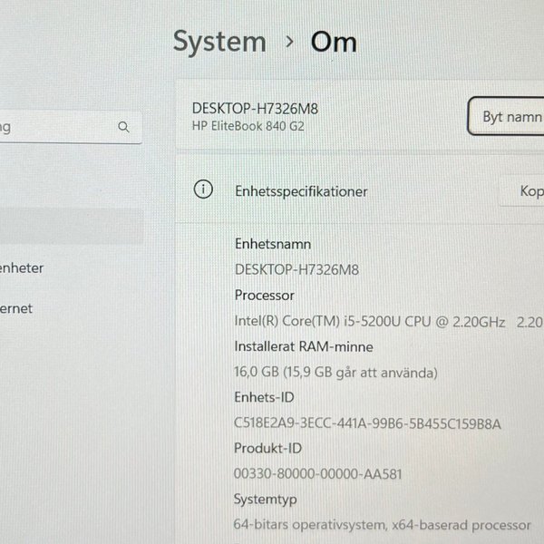
Task: Select the highlighted sidebar item
Action: click(71, 227)
